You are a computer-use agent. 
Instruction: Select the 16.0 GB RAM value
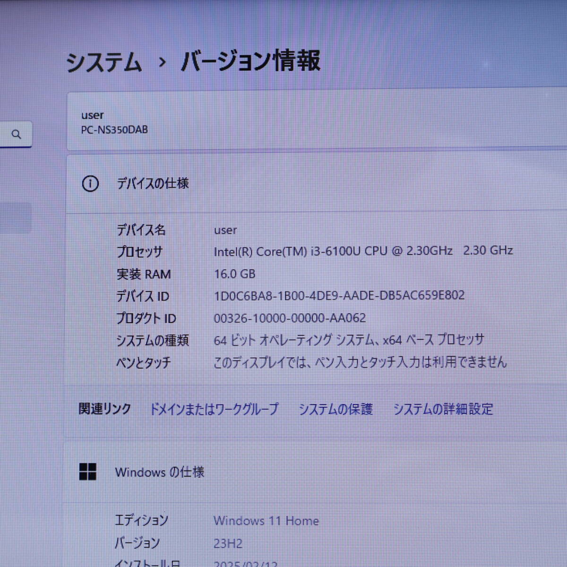tap(235, 274)
